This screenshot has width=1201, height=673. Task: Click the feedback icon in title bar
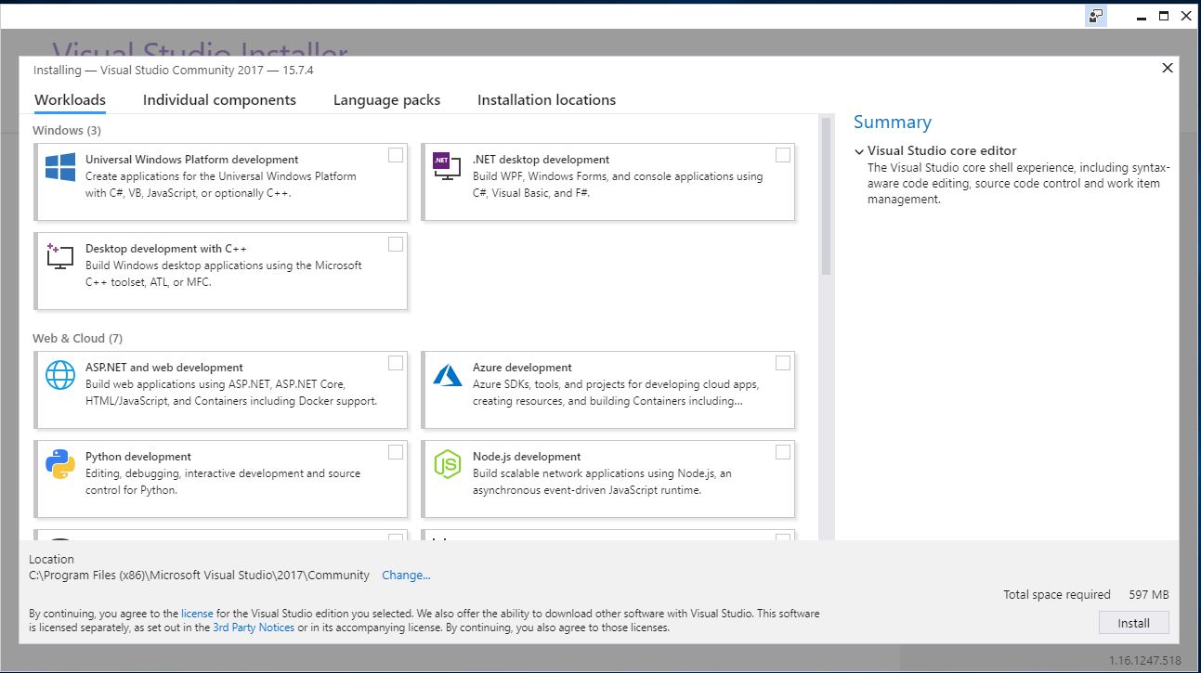[x=1096, y=16]
